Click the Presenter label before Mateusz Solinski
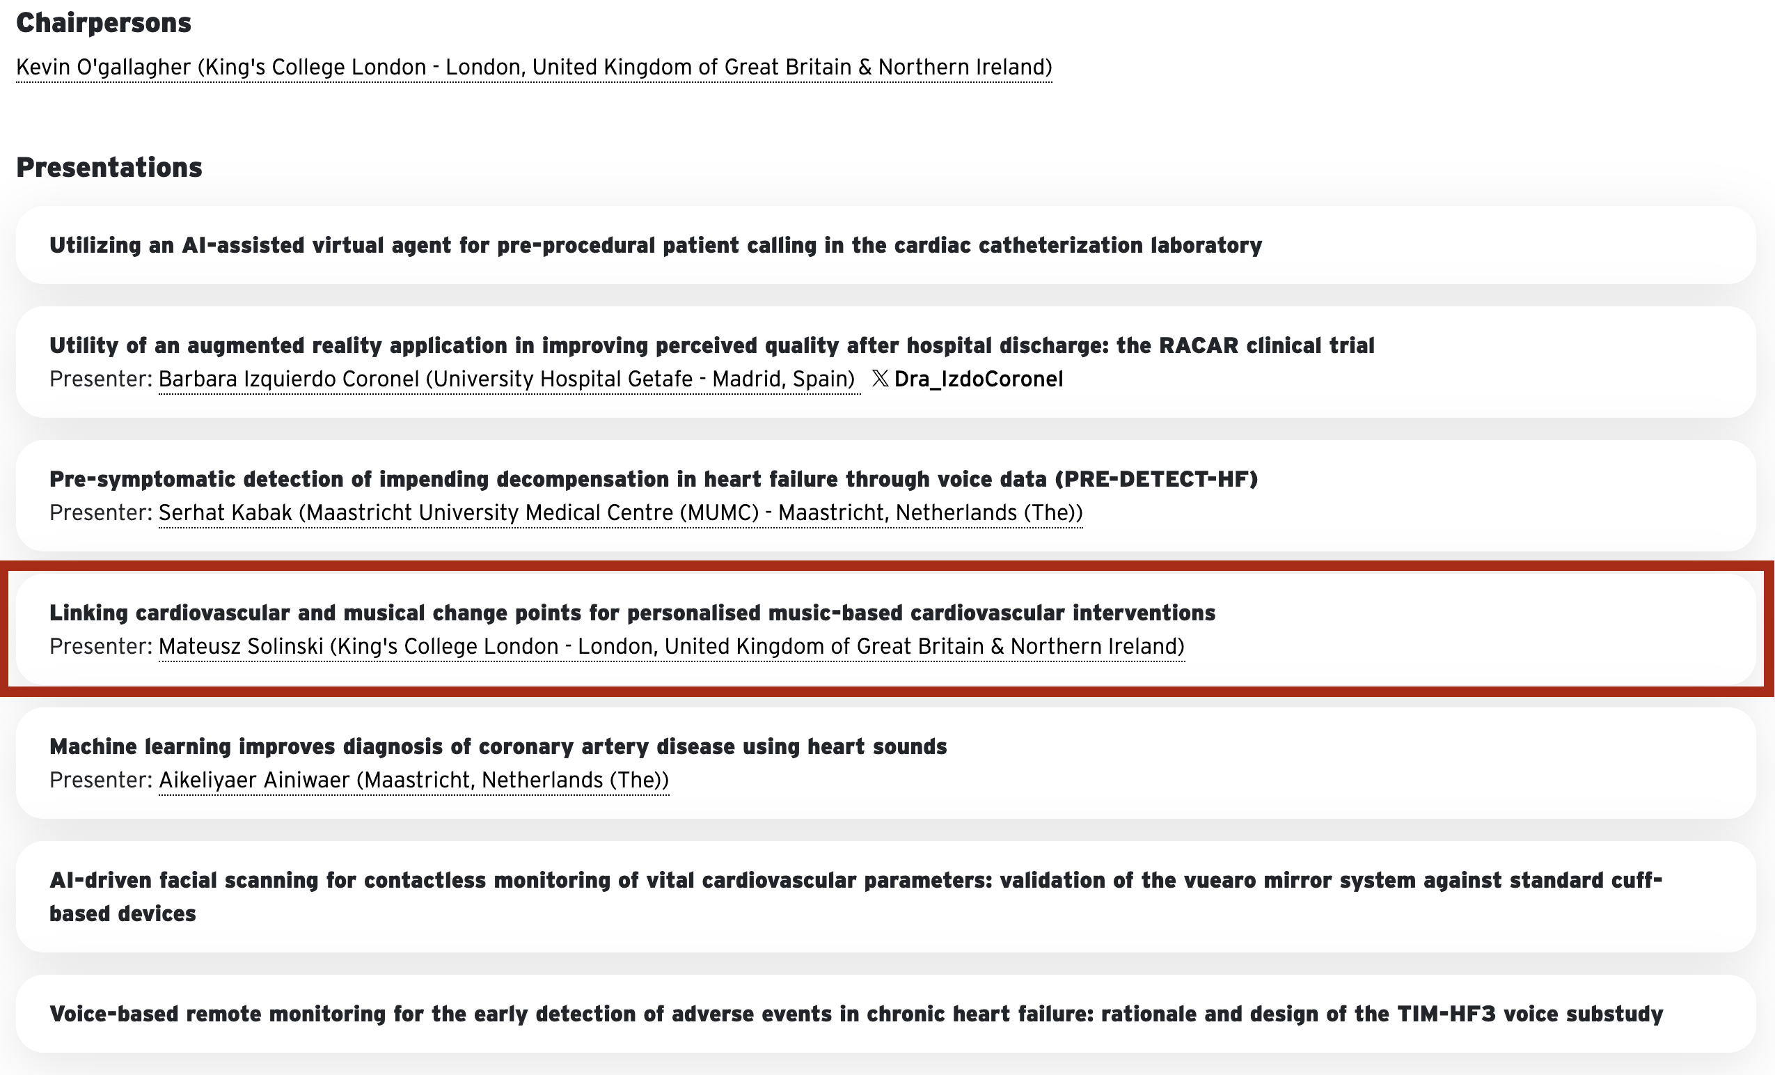Viewport: 1775px width, 1075px height. (x=101, y=646)
